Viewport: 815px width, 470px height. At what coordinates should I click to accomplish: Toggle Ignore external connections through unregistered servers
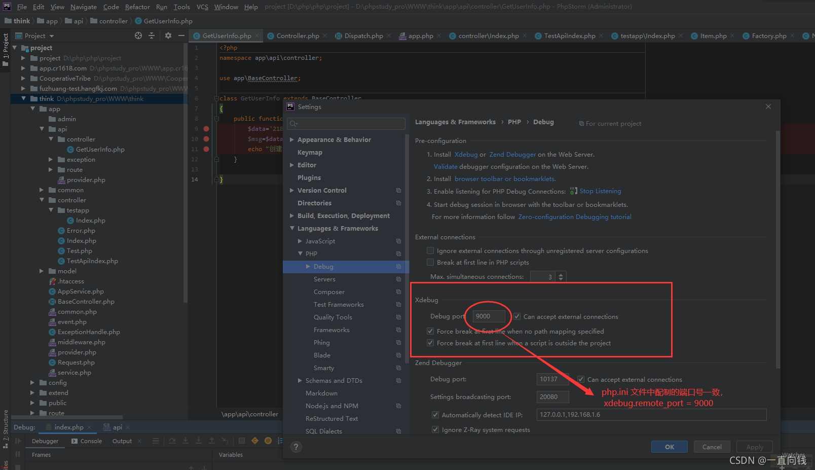tap(430, 250)
